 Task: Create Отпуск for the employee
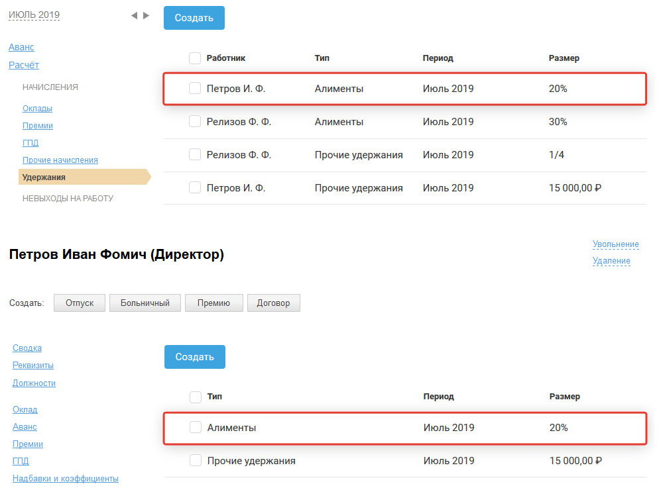pos(80,303)
